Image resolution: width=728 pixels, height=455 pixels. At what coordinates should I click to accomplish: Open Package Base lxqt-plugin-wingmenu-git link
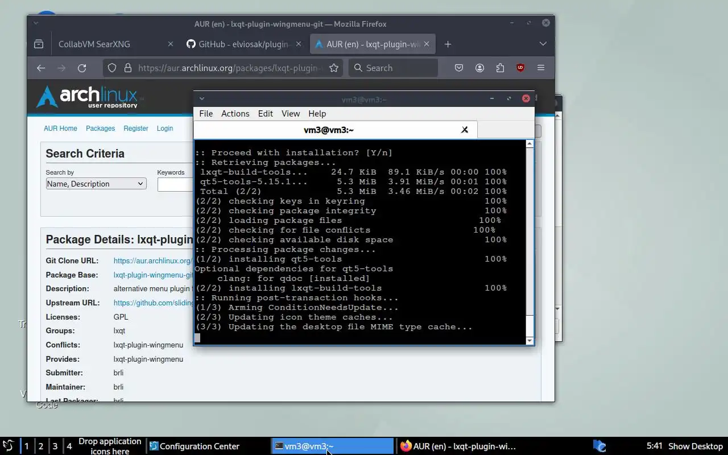tap(154, 275)
